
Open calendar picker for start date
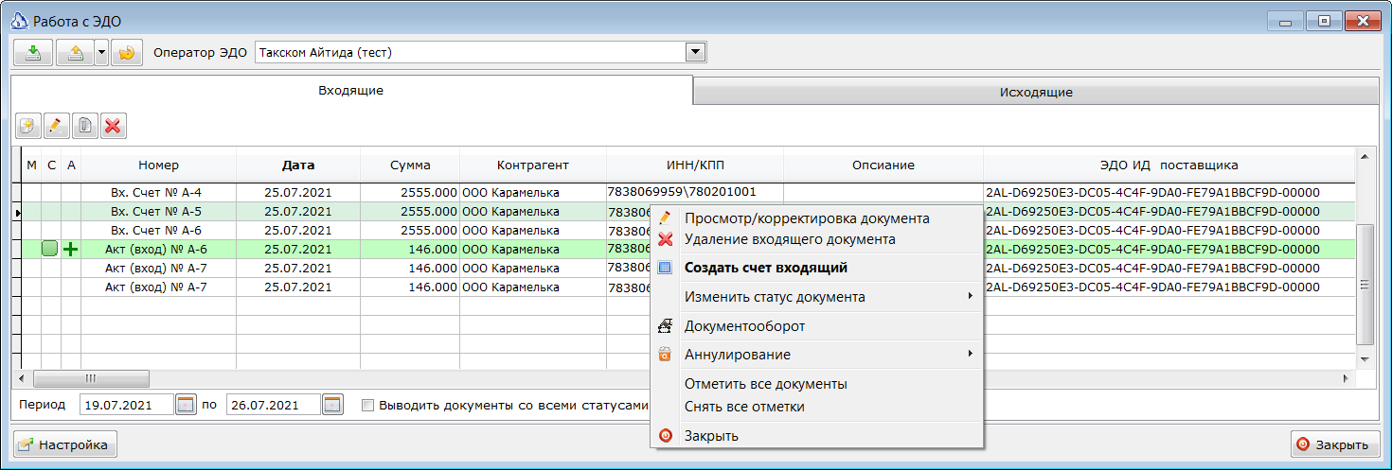pyautogui.click(x=186, y=405)
